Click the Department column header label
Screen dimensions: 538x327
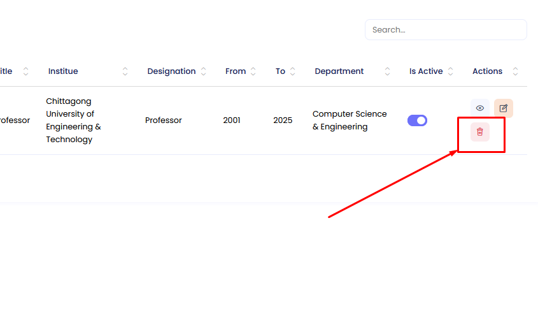click(x=339, y=71)
